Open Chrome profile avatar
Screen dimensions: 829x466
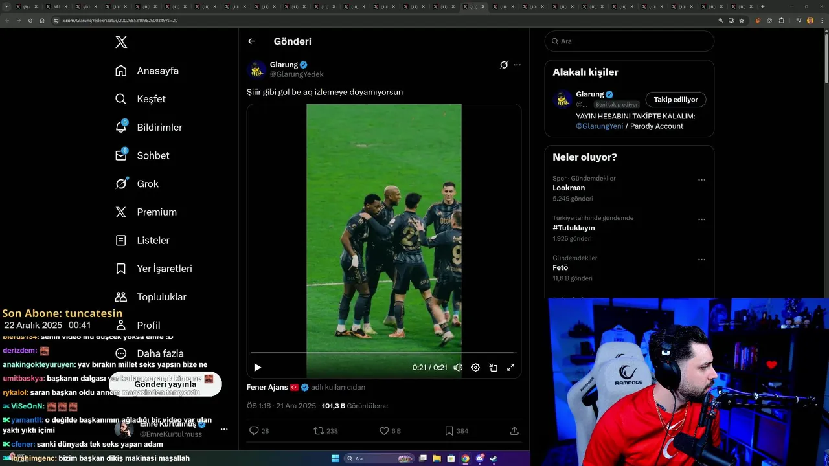pyautogui.click(x=810, y=21)
